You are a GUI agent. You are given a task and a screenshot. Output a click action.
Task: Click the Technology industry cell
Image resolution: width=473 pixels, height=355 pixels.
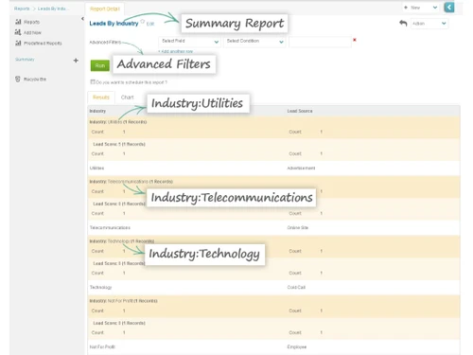(x=100, y=287)
